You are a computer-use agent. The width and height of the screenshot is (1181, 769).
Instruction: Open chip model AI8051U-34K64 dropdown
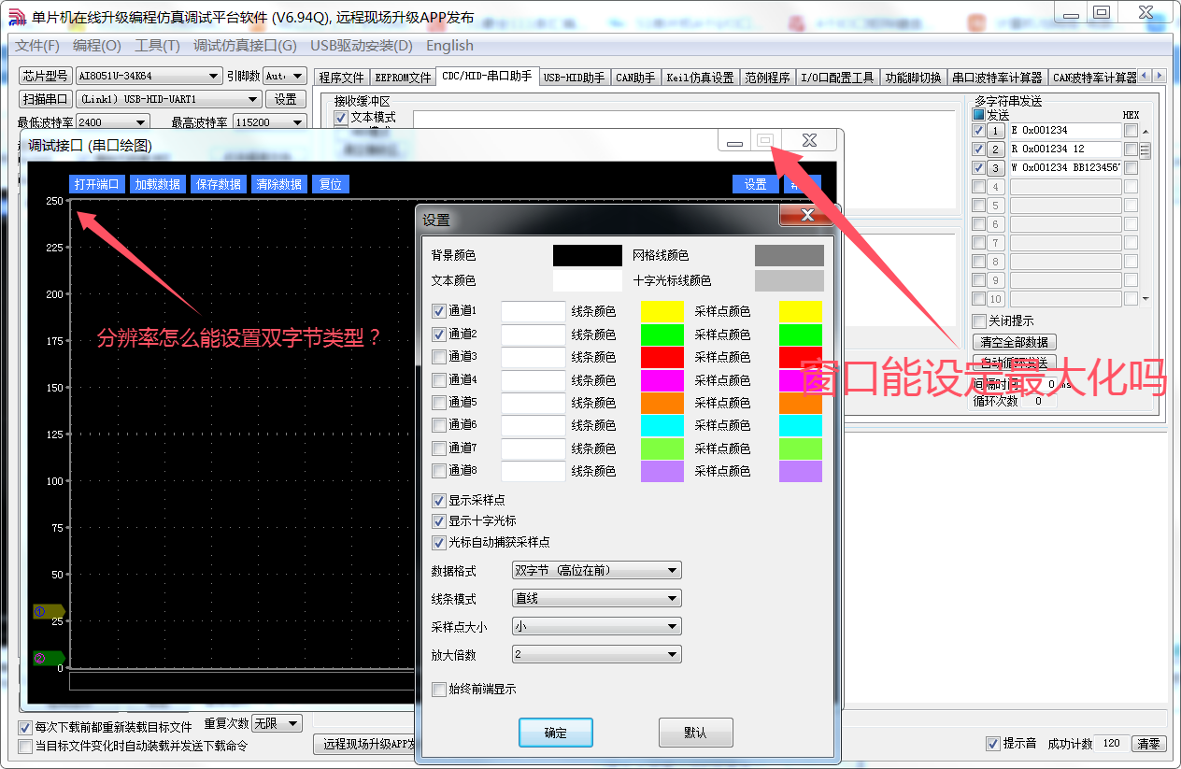[x=149, y=76]
